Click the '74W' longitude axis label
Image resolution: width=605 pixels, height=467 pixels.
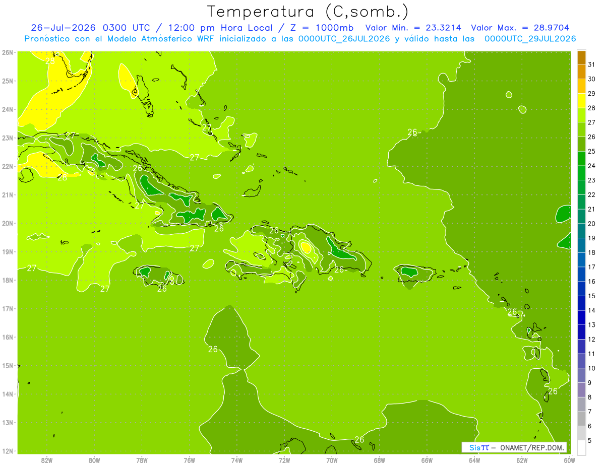pyautogui.click(x=237, y=460)
